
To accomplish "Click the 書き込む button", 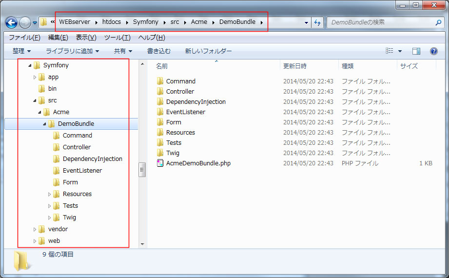I will pos(158,51).
